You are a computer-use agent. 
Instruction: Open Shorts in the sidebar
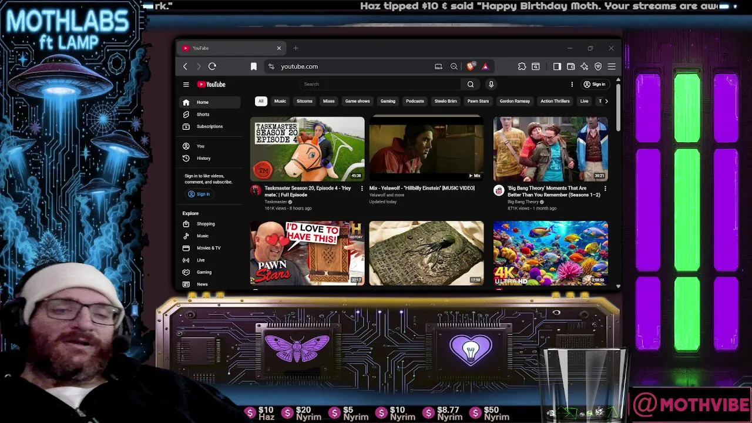coord(210,115)
